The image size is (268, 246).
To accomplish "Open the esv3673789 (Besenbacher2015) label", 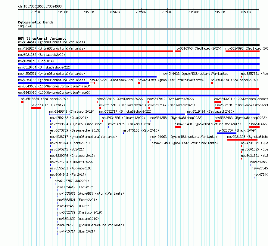I will tap(75, 130).
